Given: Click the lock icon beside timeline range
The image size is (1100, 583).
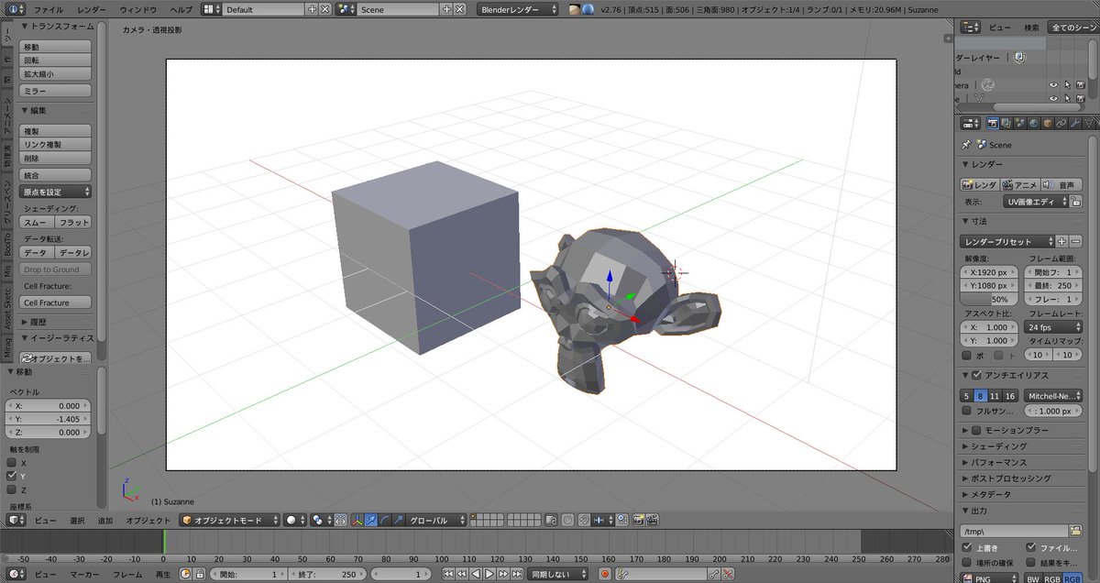Looking at the screenshot, I should click(x=199, y=574).
